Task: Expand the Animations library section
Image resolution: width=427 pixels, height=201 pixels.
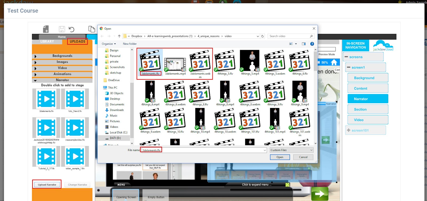Action: click(x=62, y=74)
